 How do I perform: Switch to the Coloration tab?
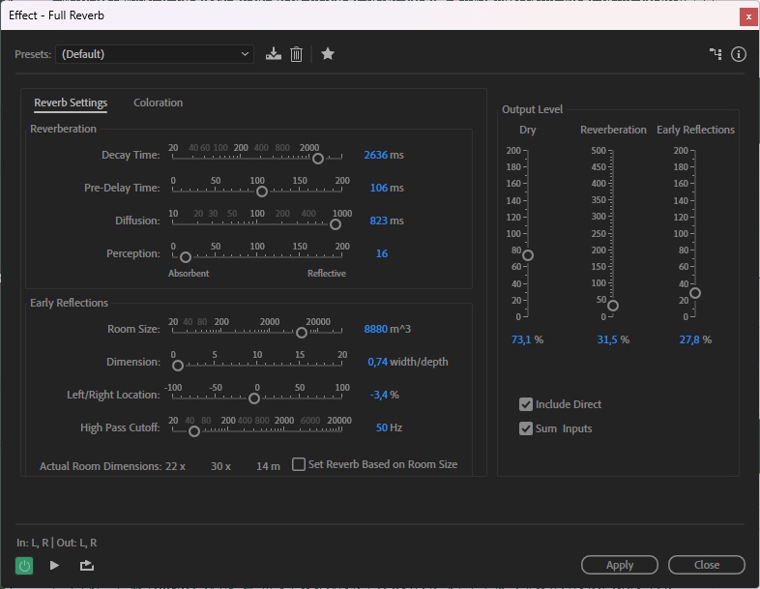pos(158,103)
